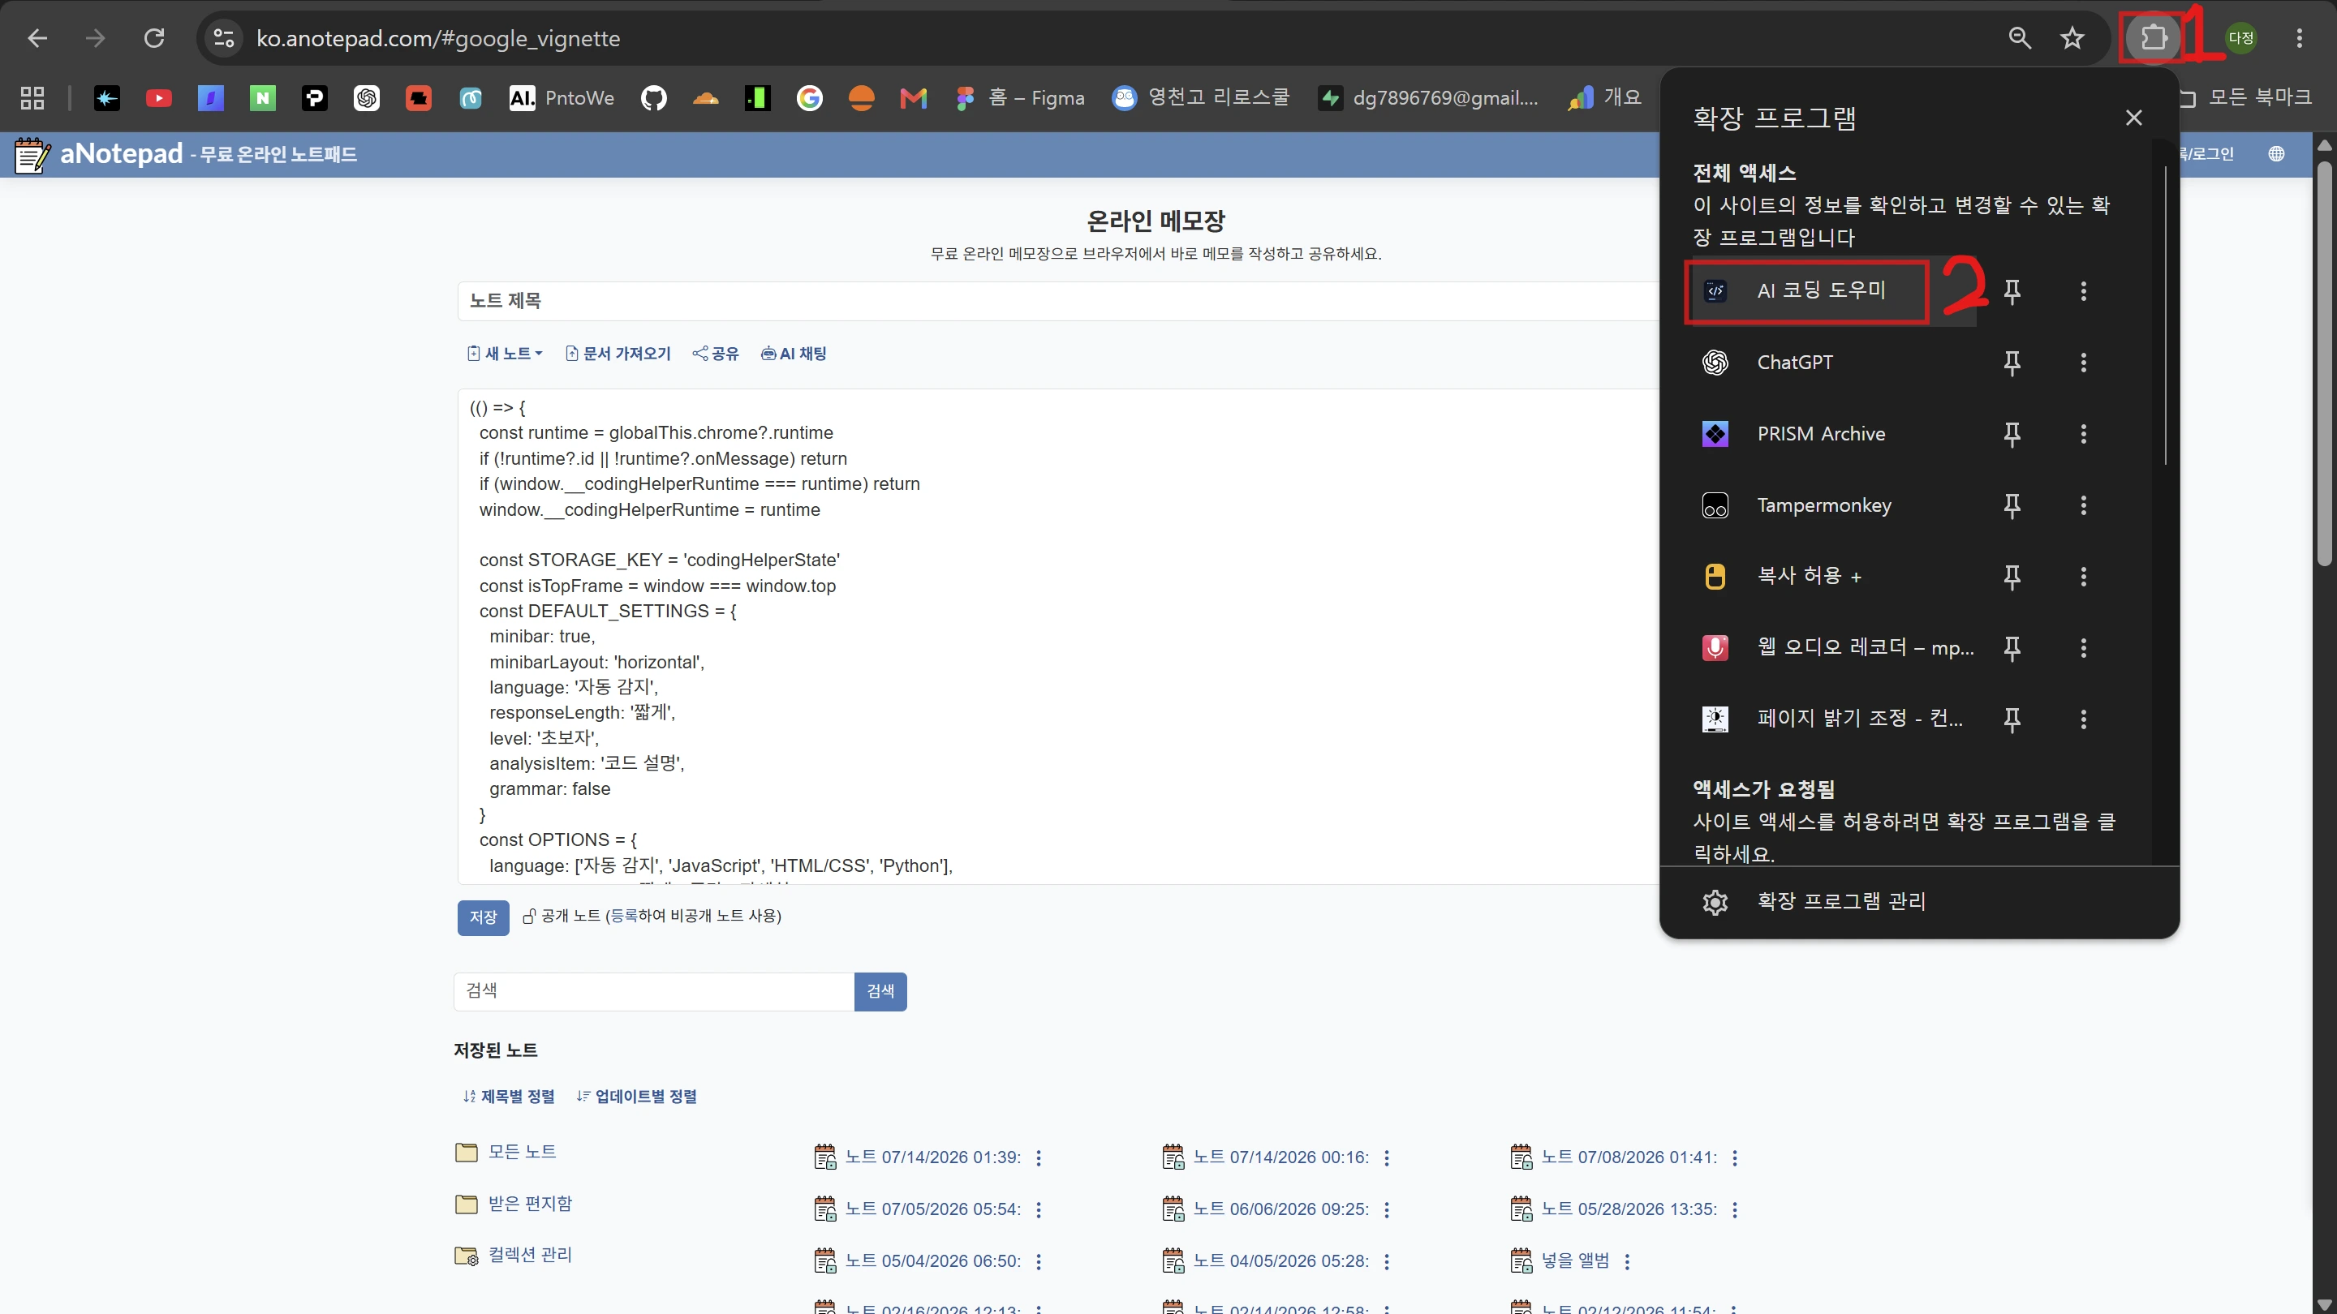Bookmark this page with the star icon
The width and height of the screenshot is (2337, 1314).
[x=2072, y=38]
